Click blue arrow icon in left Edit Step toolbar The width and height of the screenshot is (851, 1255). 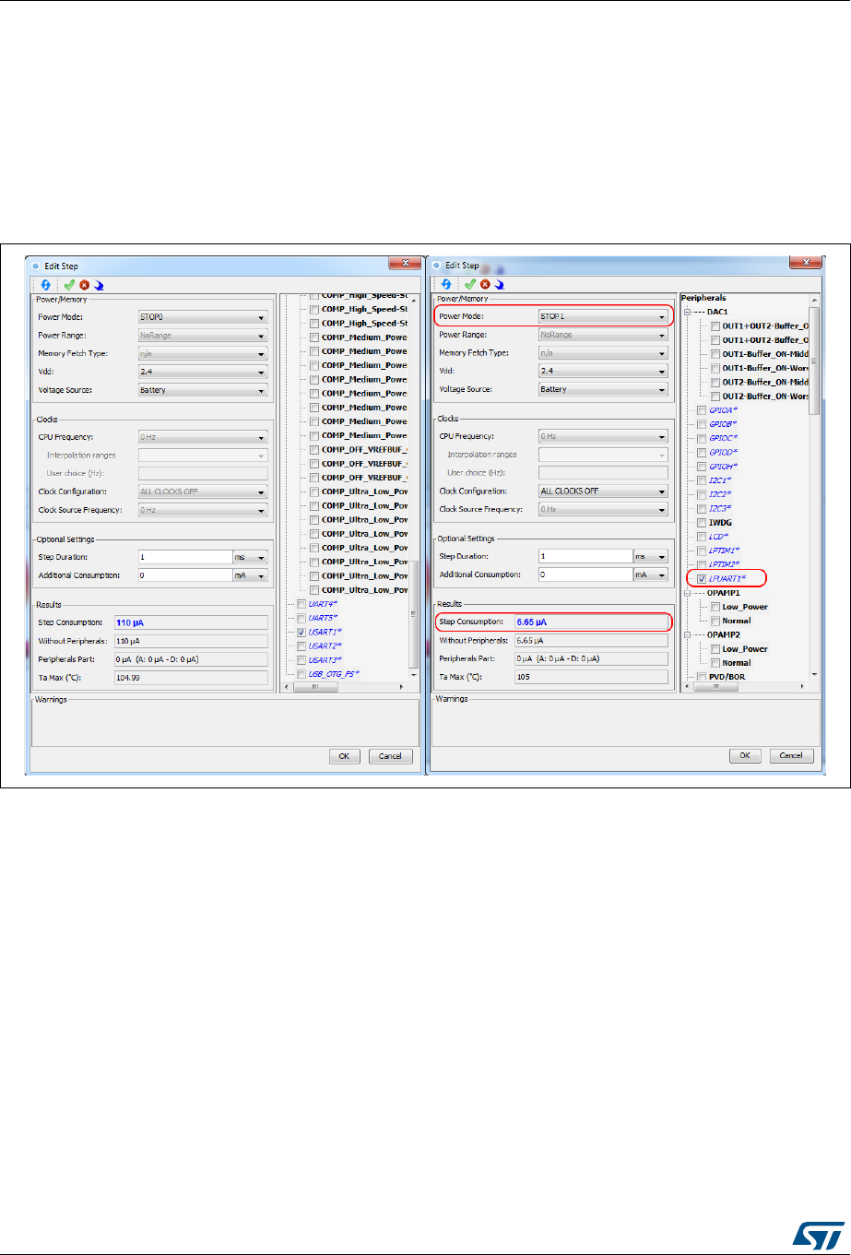98,286
